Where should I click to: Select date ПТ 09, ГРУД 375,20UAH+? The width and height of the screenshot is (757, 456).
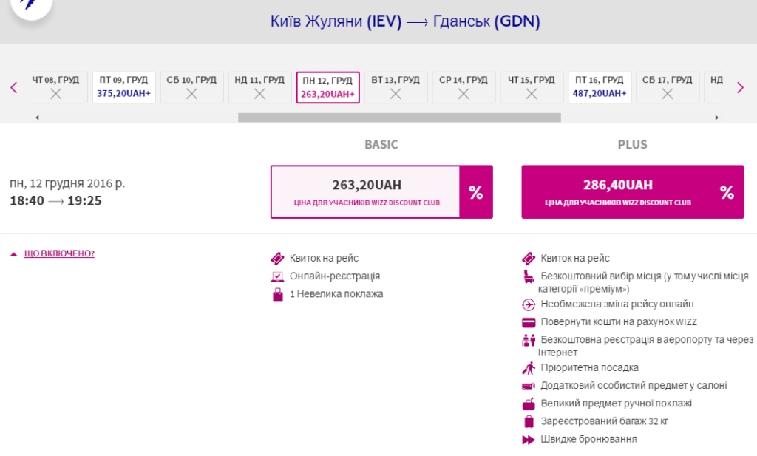[x=124, y=87]
